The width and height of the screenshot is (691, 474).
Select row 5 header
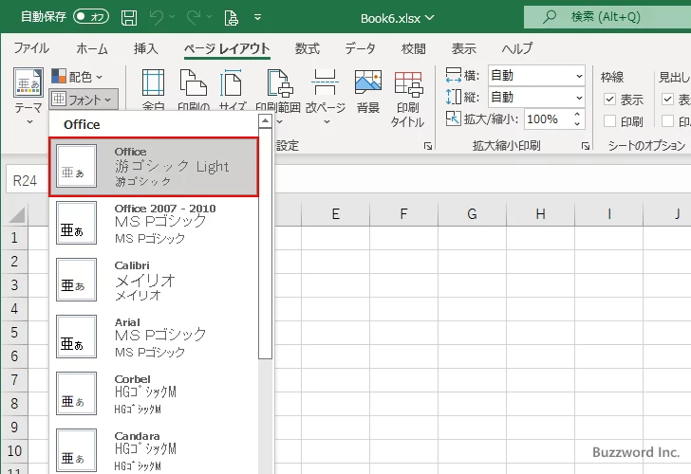14,333
